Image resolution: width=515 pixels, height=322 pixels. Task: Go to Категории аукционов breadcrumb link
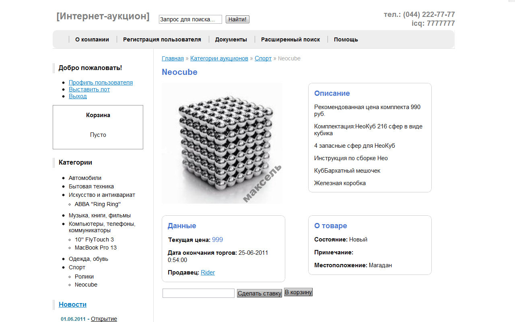[x=219, y=58]
